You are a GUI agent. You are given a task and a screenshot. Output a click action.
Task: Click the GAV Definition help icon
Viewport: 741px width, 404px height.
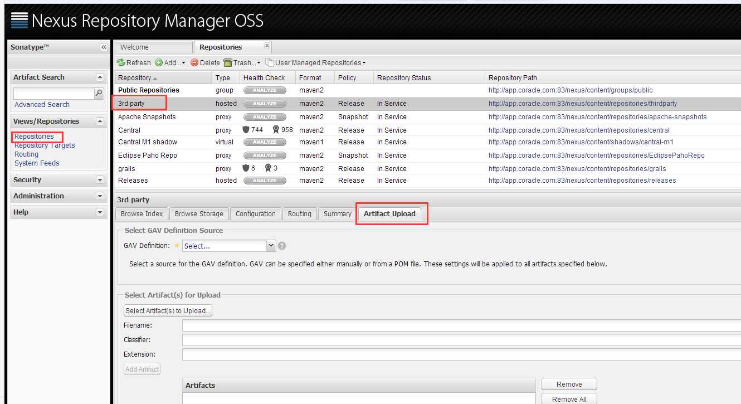click(282, 246)
